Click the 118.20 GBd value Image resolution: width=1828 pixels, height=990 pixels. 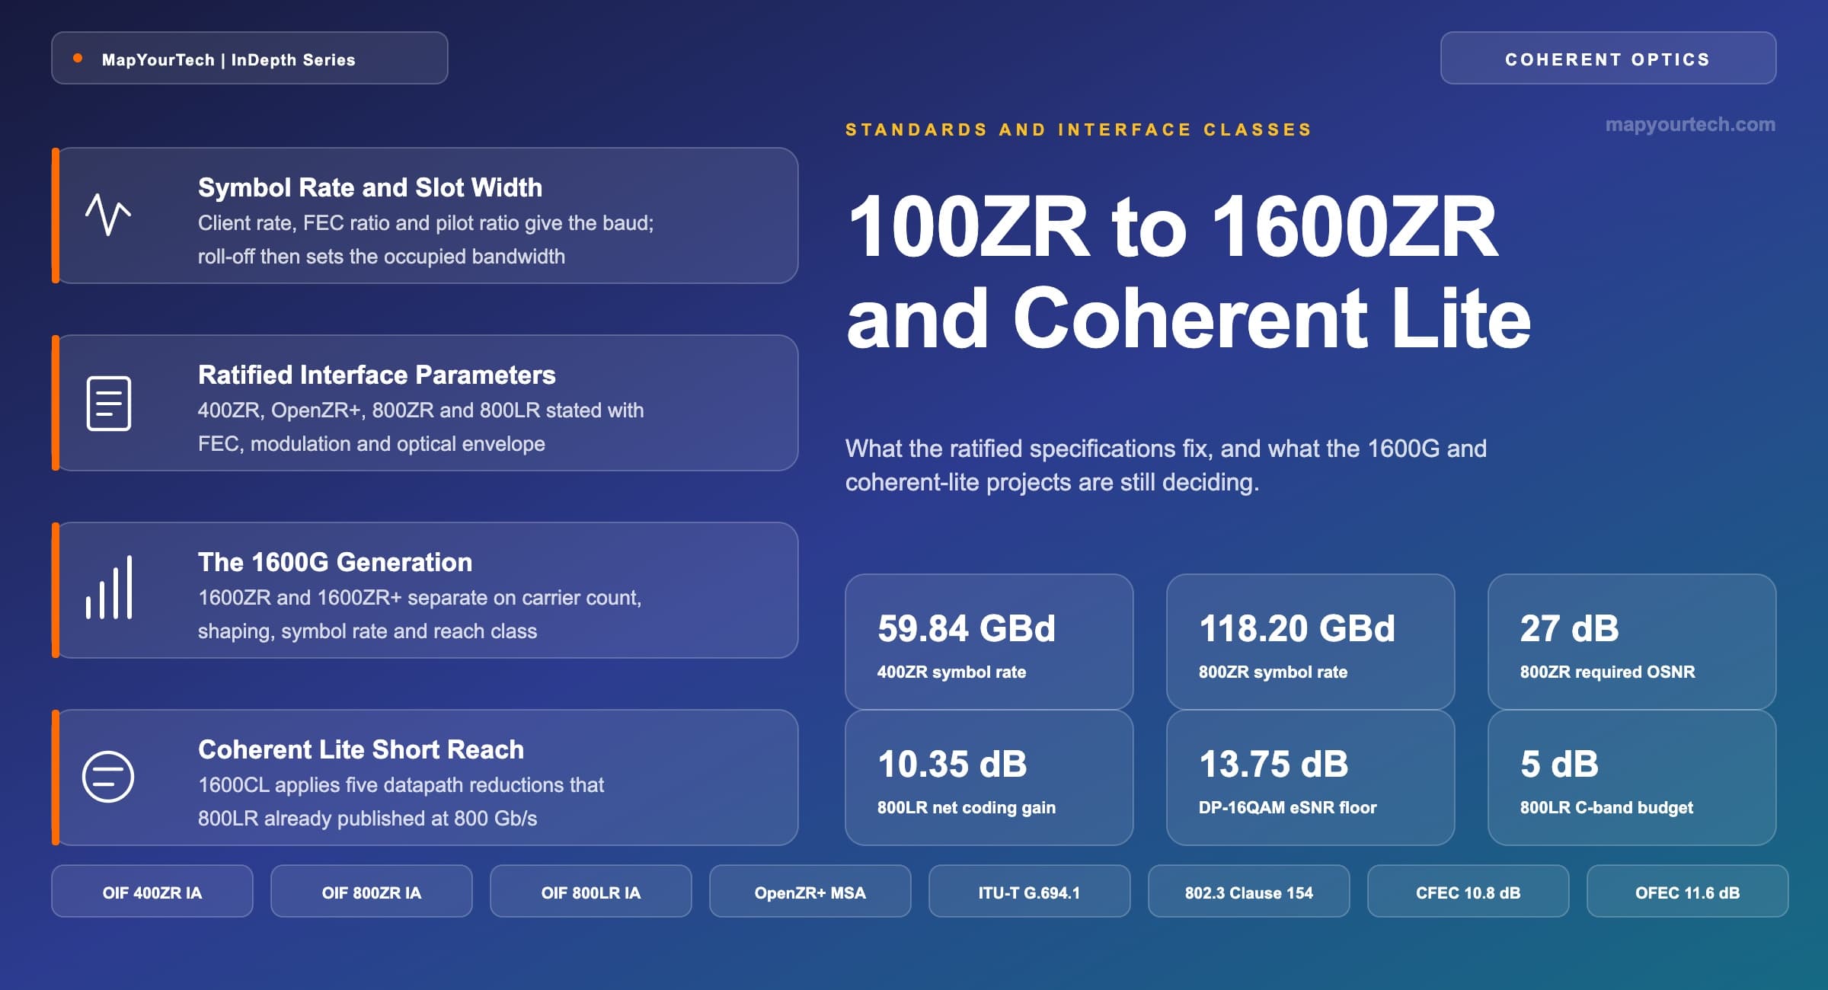1297,629
